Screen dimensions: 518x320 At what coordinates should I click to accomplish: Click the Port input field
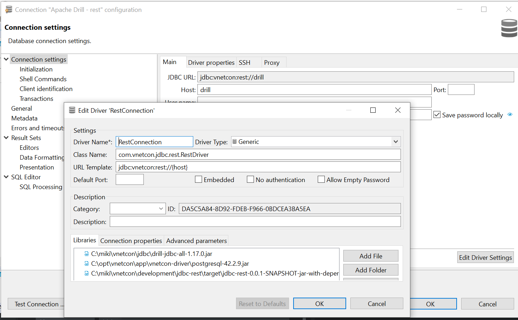(461, 90)
